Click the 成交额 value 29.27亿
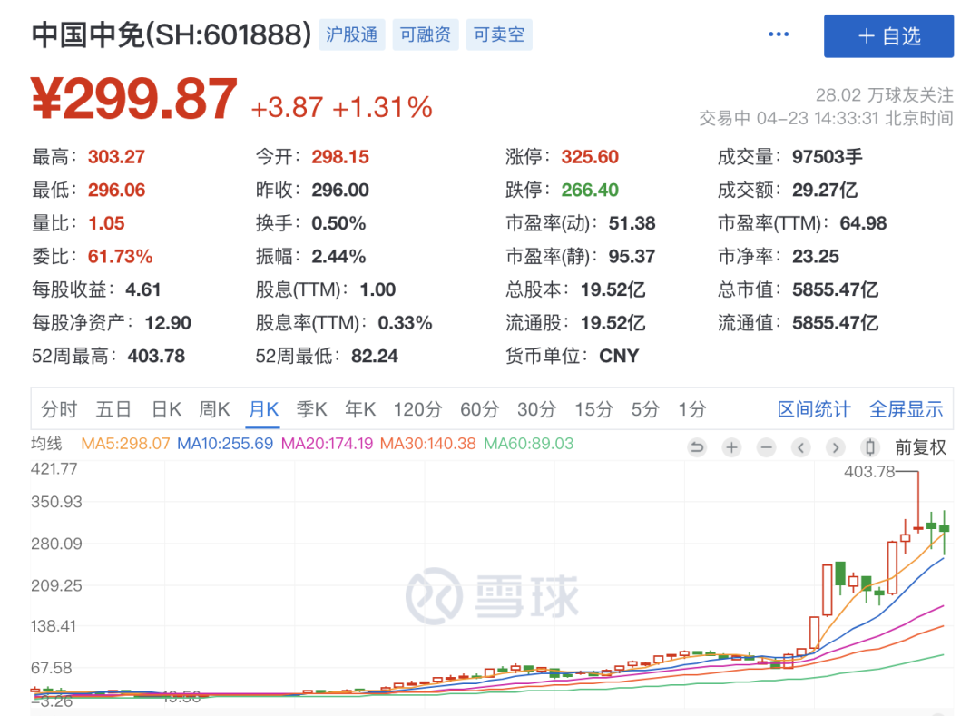This screenshot has width=980, height=716. [x=824, y=190]
